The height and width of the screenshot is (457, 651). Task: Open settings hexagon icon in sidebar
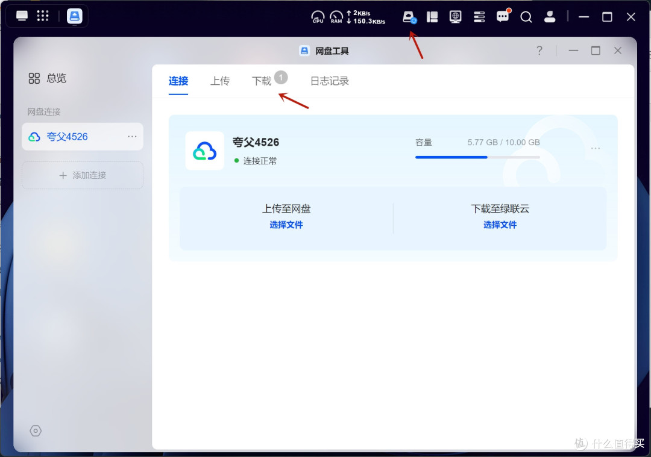(36, 431)
